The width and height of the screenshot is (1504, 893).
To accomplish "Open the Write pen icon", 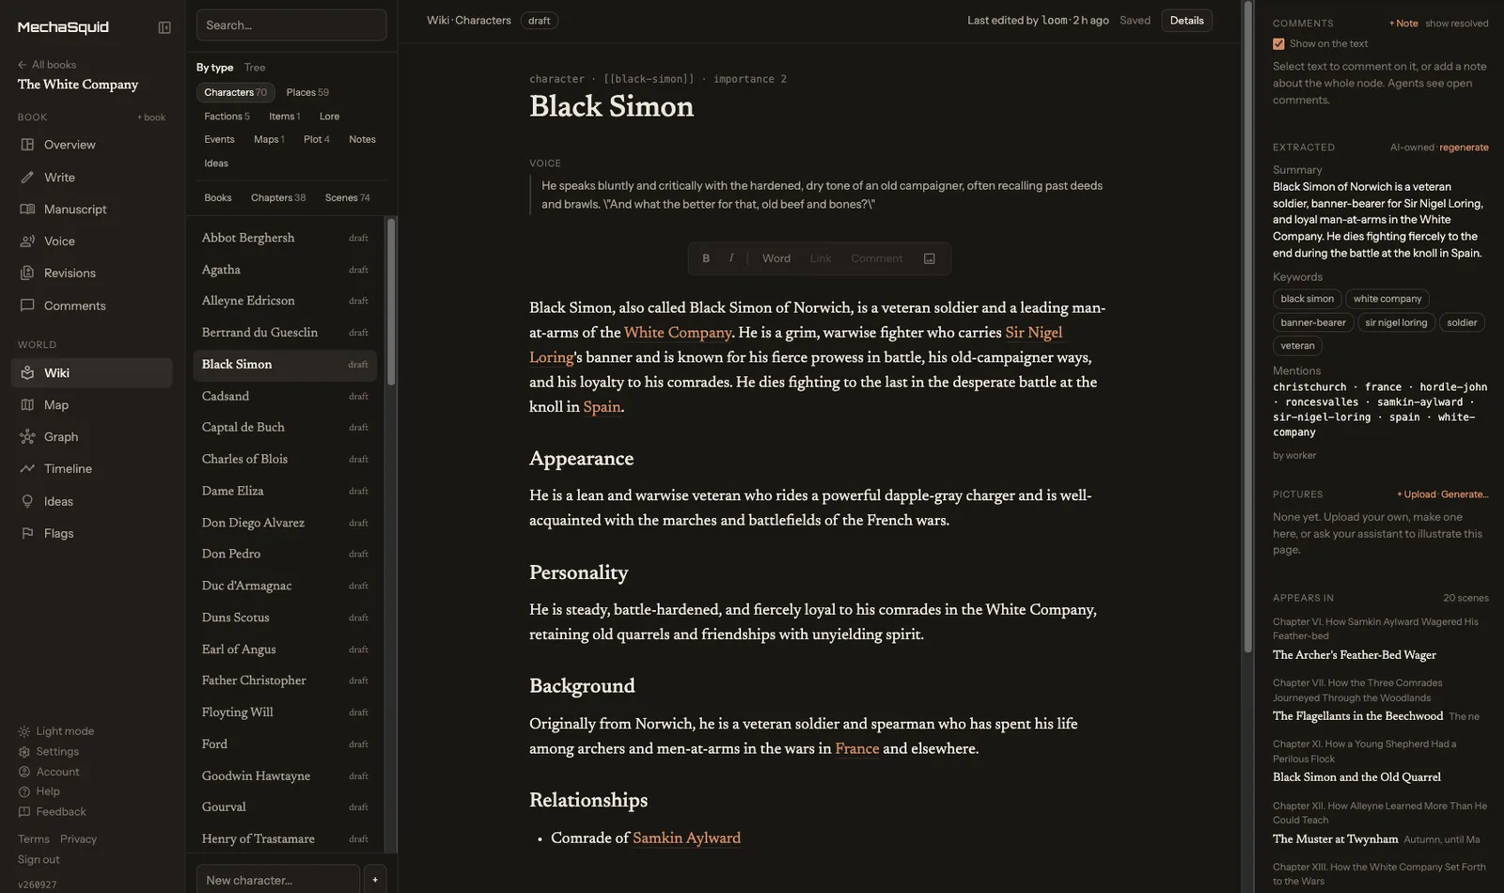I will [27, 178].
